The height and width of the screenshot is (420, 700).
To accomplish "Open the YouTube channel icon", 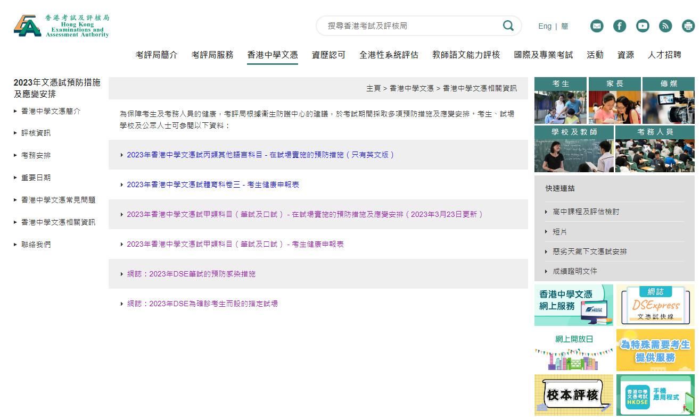I will [643, 26].
